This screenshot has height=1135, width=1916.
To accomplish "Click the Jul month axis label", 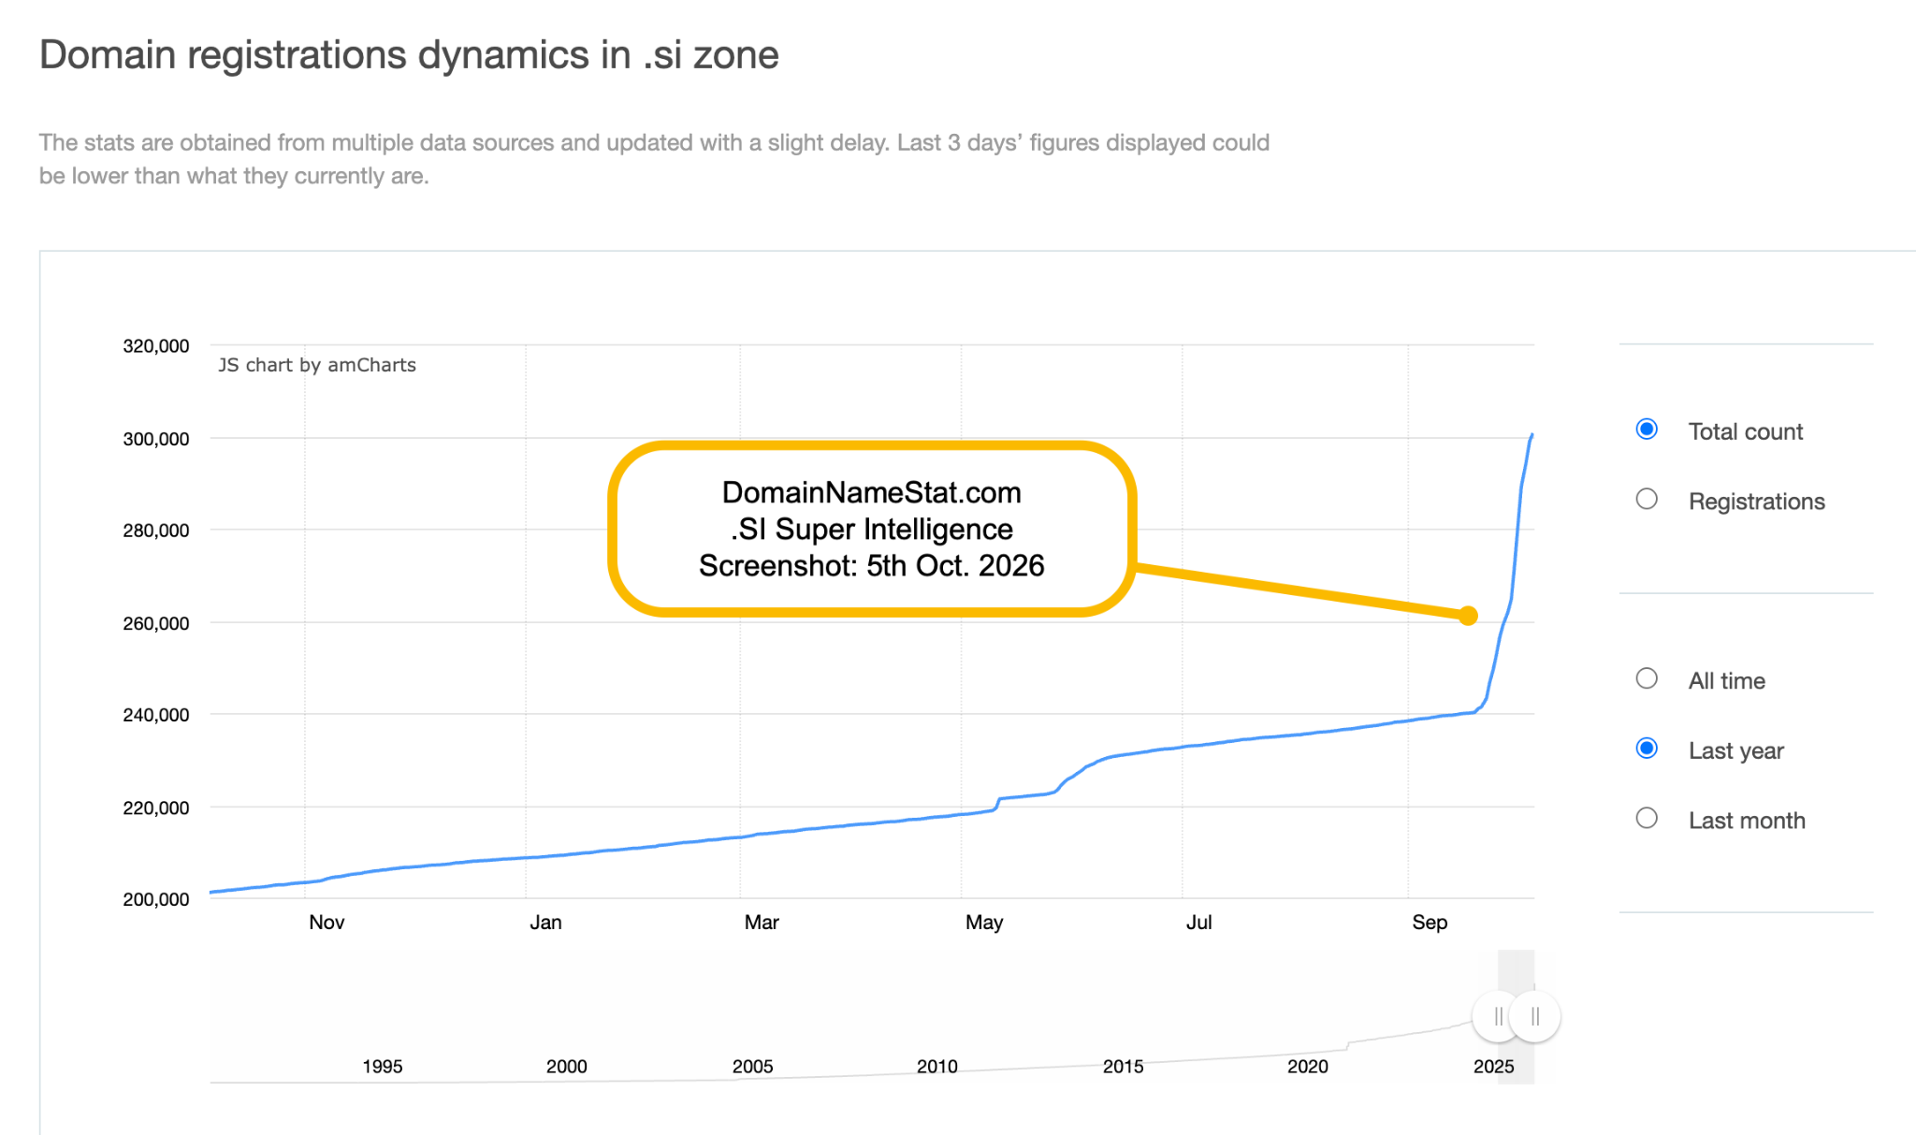I will tap(1198, 922).
